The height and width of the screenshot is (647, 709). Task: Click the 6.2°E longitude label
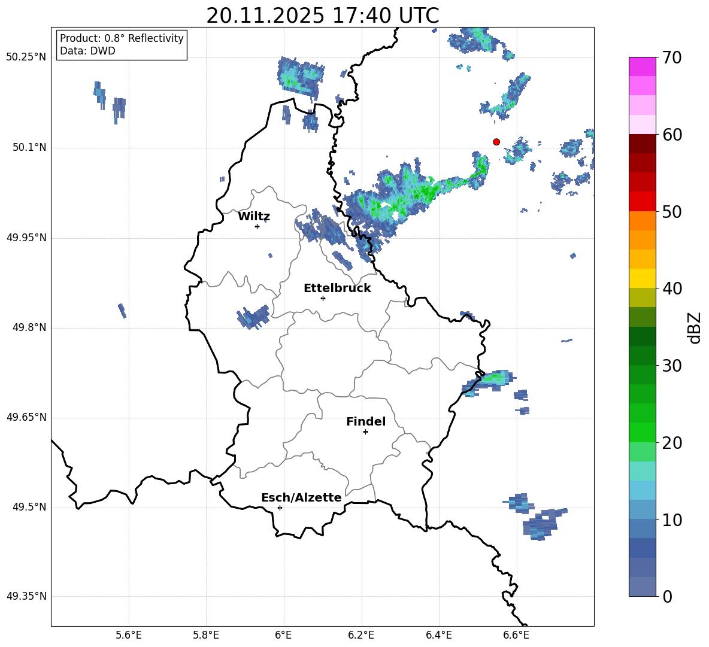[x=361, y=635]
